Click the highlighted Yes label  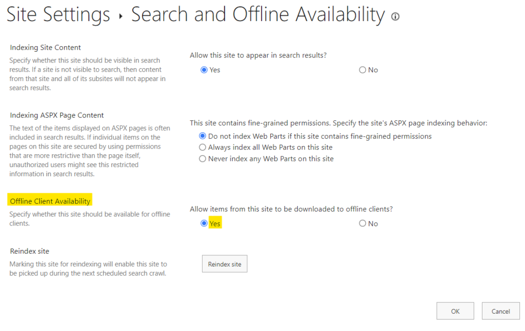tap(215, 223)
